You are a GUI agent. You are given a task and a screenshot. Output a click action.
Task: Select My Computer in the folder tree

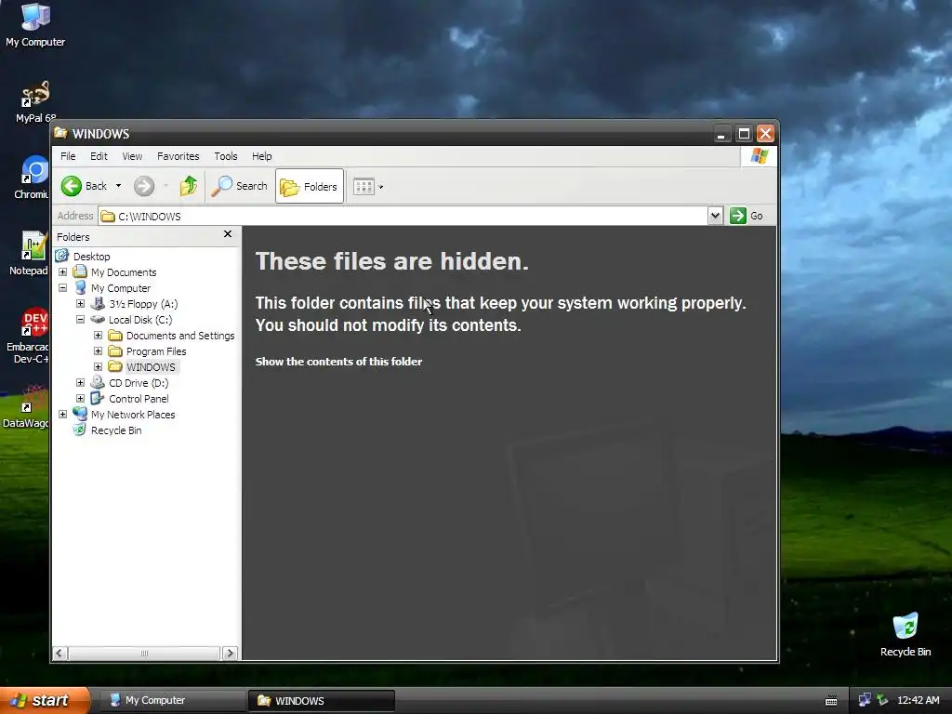pyautogui.click(x=120, y=288)
